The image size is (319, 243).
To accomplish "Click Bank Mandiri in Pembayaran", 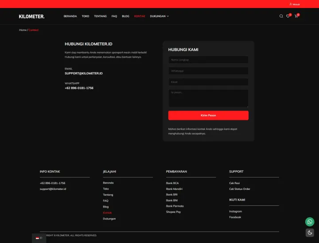I will pos(174,189).
